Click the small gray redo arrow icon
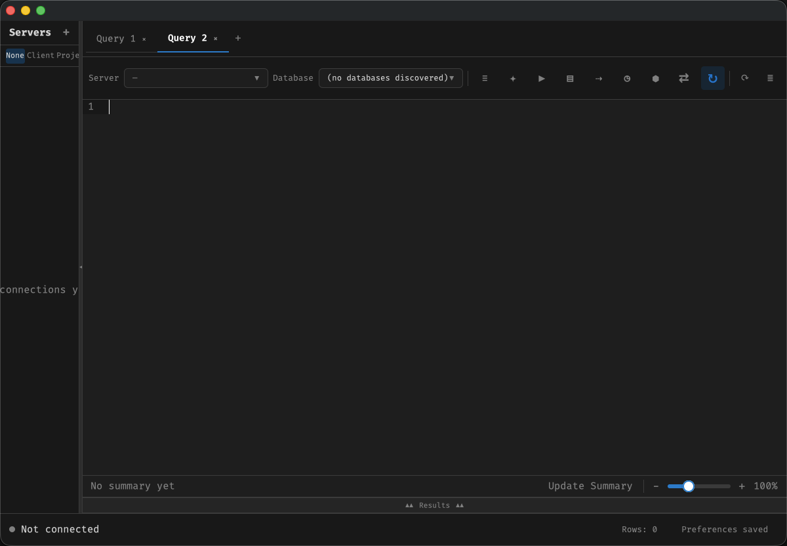The image size is (787, 546). (745, 78)
